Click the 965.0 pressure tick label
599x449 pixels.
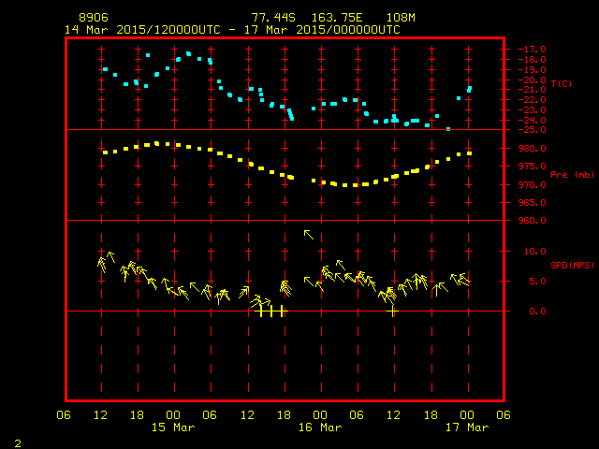(x=519, y=203)
